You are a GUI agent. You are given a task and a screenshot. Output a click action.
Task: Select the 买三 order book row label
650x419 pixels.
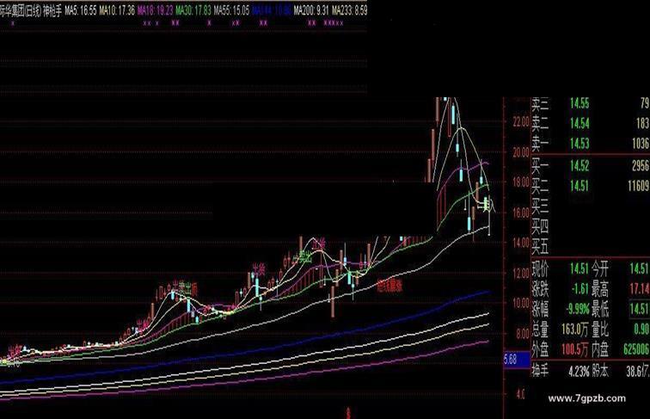[x=540, y=206]
